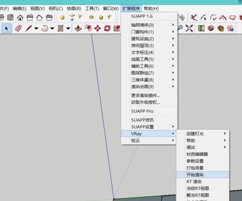Expand 门窗构件(1) submenu arrow
The height and width of the screenshot is (201, 242).
point(173,31)
